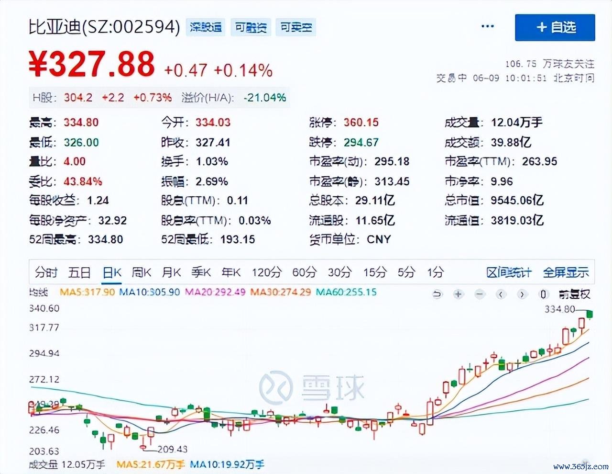Click the 流通值 value 3819.03亿
The height and width of the screenshot is (474, 612).
coord(517,220)
